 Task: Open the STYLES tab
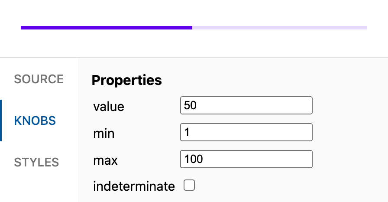(x=36, y=163)
